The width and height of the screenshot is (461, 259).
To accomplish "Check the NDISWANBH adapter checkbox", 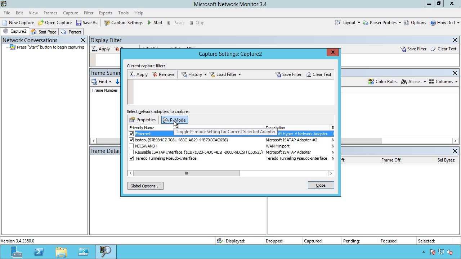I will click(131, 146).
